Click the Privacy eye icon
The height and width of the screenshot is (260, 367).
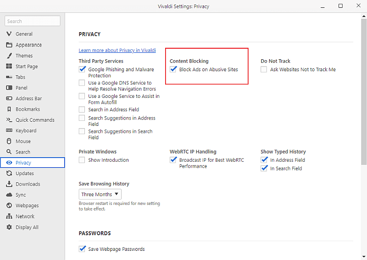(9, 163)
